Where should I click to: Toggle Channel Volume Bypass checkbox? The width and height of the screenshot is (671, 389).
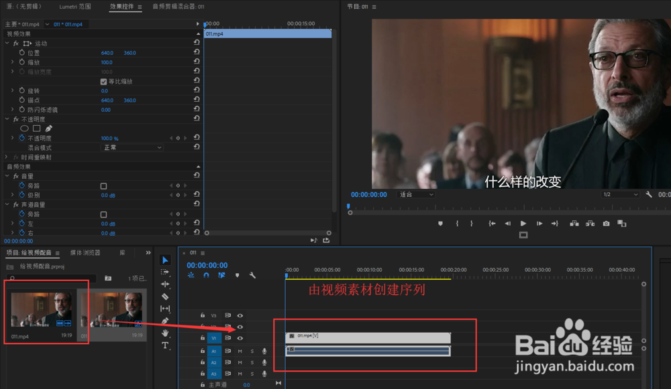pyautogui.click(x=103, y=214)
